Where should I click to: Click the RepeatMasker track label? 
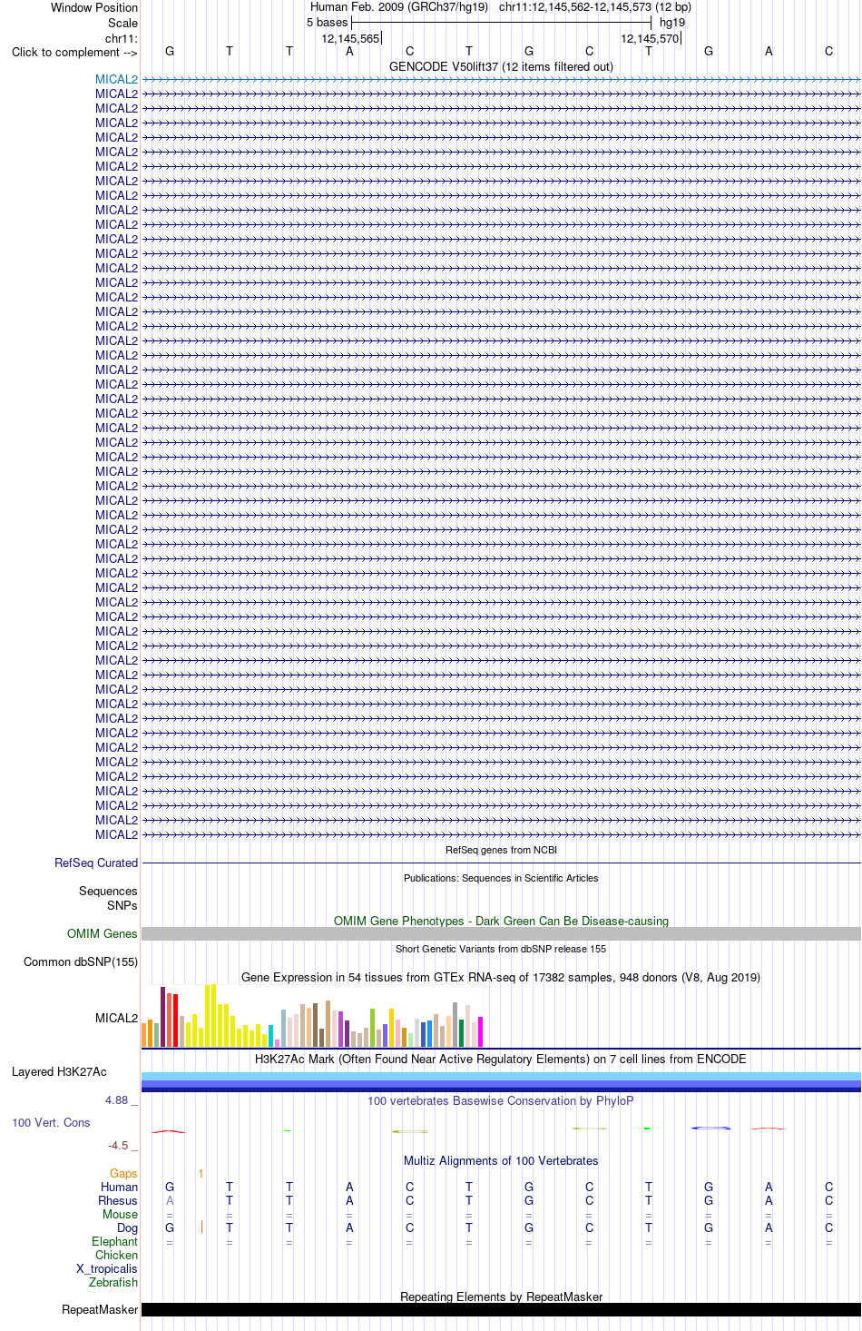pyautogui.click(x=100, y=1309)
